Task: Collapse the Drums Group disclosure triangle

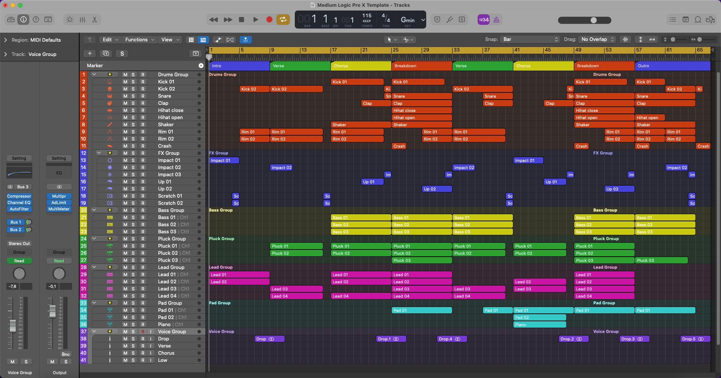Action: 94,74
